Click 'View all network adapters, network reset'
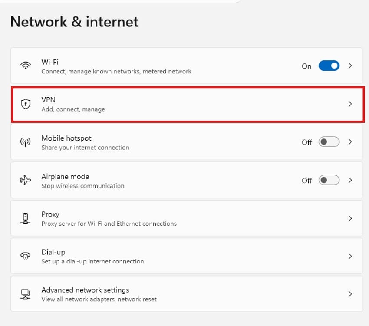Viewport: 369px width, 326px height. click(99, 300)
